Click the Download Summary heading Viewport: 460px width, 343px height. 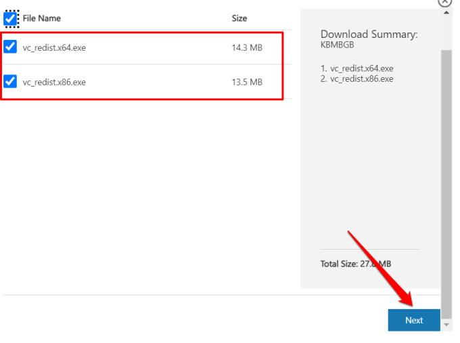tap(369, 35)
